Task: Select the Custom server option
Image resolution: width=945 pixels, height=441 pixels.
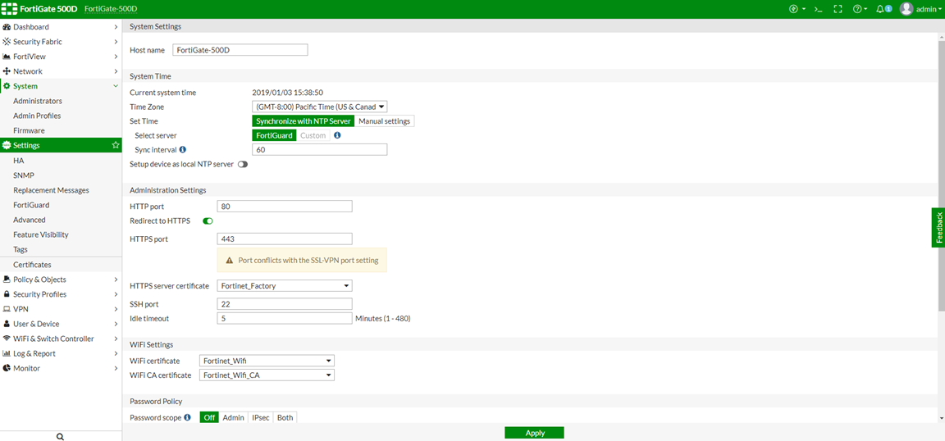Action: point(313,135)
